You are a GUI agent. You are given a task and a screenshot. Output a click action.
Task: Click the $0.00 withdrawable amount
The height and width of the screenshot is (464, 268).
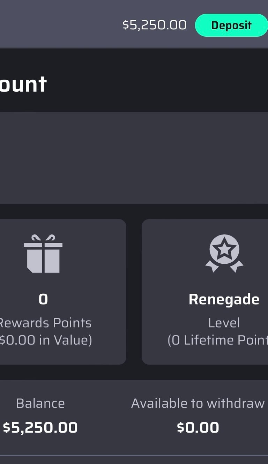[x=198, y=427]
